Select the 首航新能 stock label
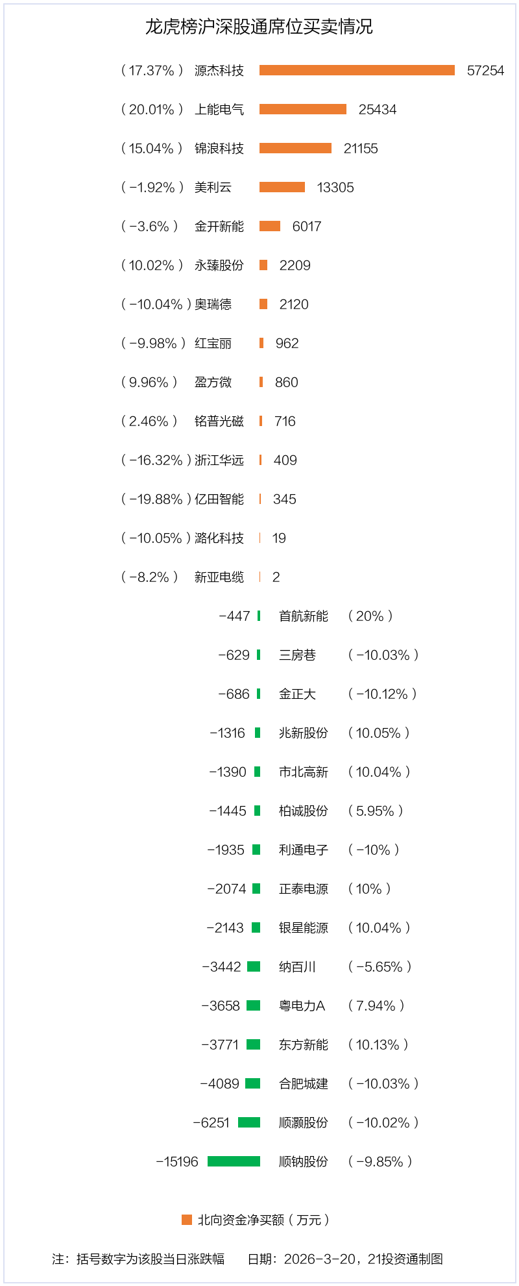The width and height of the screenshot is (519, 1286). click(x=304, y=616)
